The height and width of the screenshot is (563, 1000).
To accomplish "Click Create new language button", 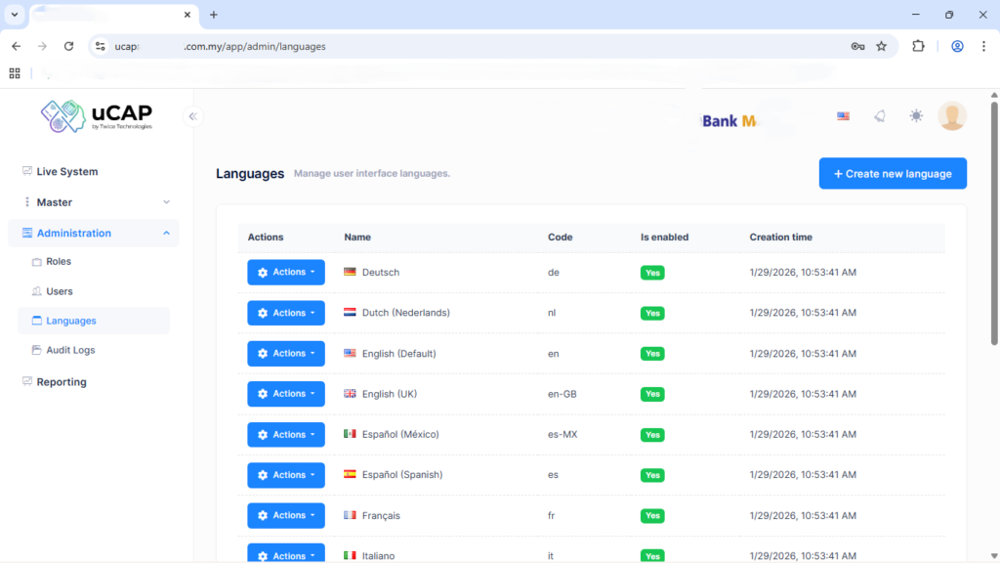I will [x=893, y=174].
